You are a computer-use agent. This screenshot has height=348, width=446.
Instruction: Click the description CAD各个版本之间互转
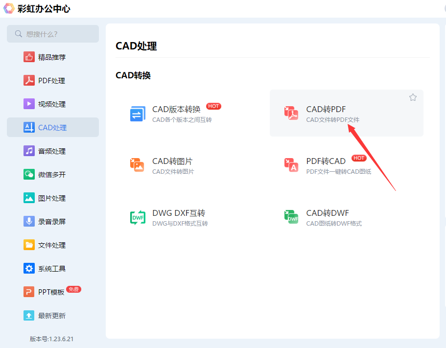[182, 120]
